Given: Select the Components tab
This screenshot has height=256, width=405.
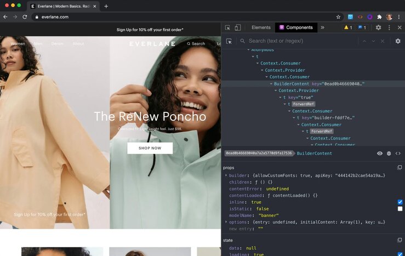Looking at the screenshot, I should 296,27.
